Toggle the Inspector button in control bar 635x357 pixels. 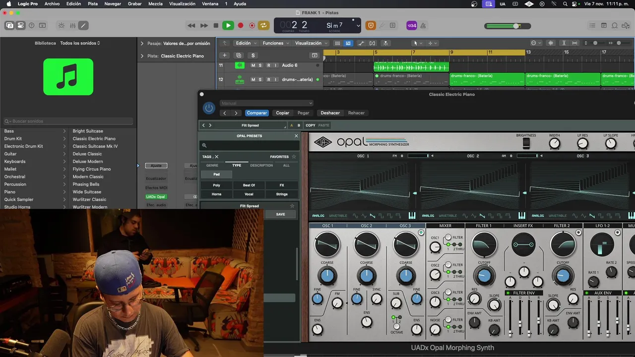pos(20,25)
